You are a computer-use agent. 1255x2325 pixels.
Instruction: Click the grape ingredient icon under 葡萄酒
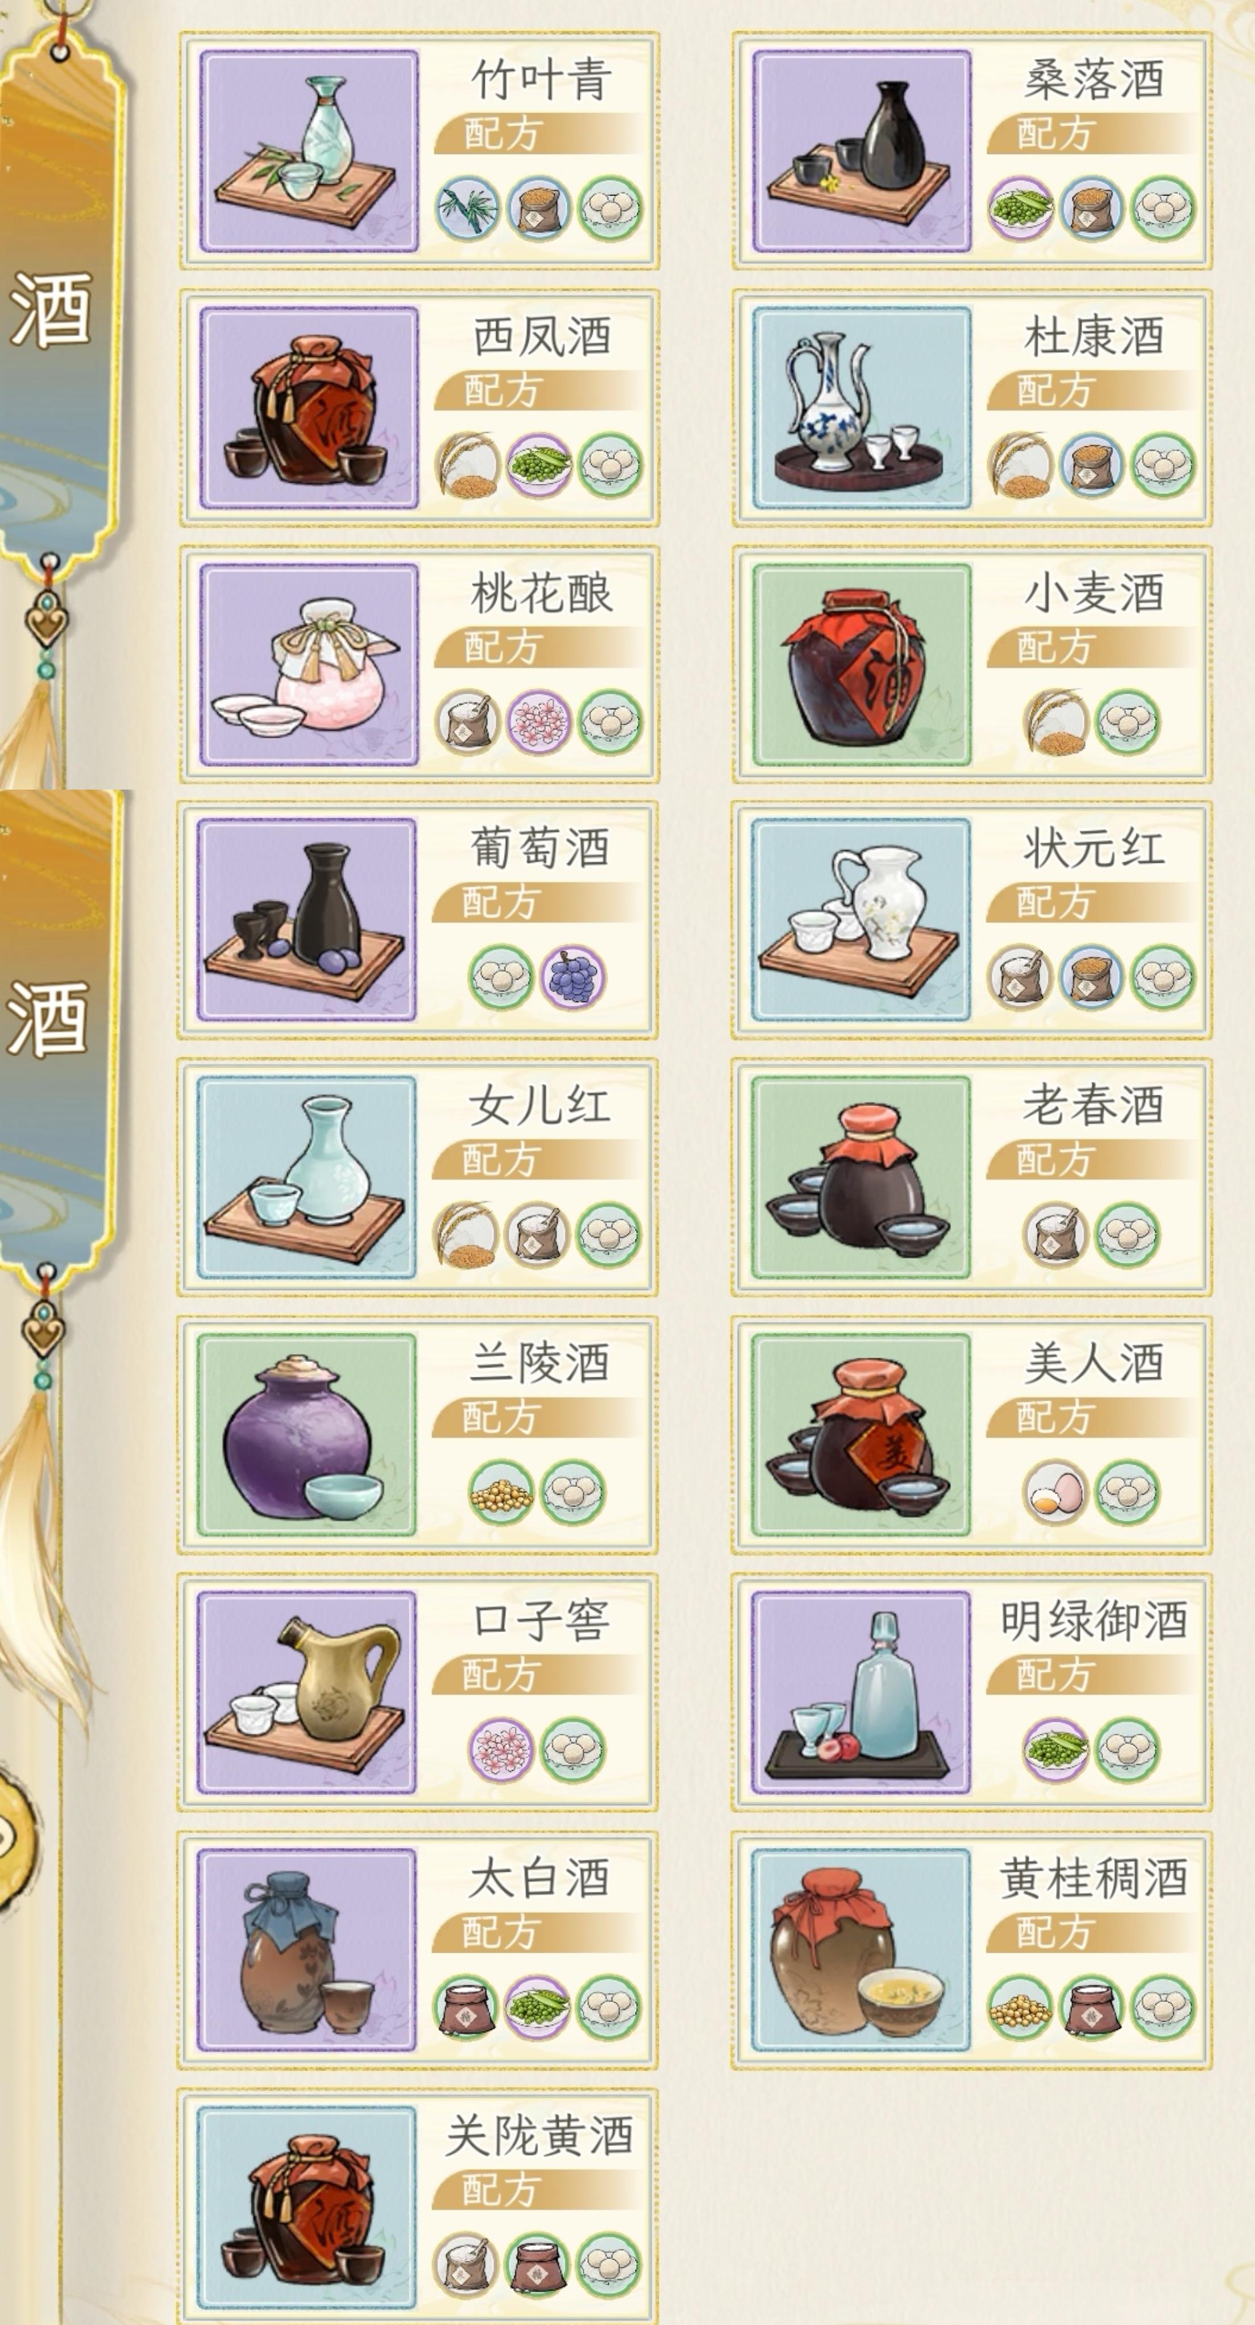[573, 978]
